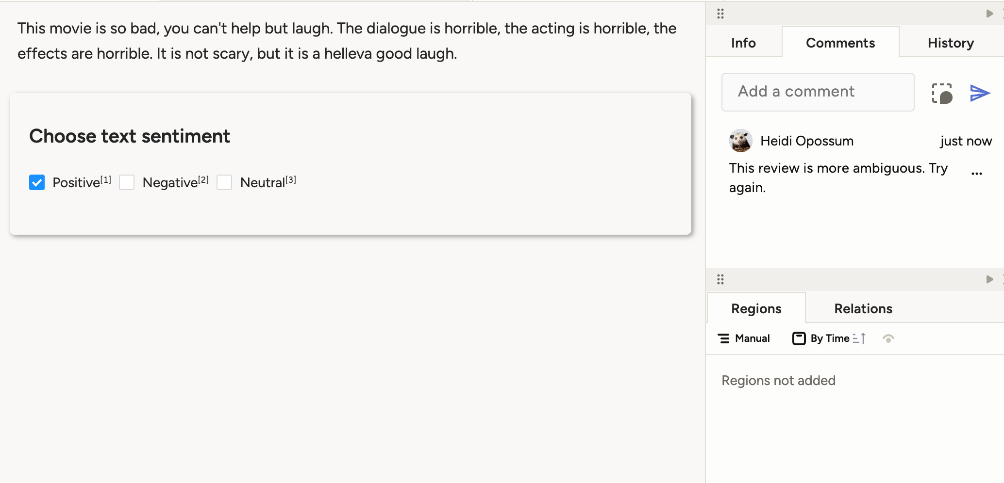The width and height of the screenshot is (1004, 483).
Task: Click the By Time ordering icon
Action: coord(799,338)
